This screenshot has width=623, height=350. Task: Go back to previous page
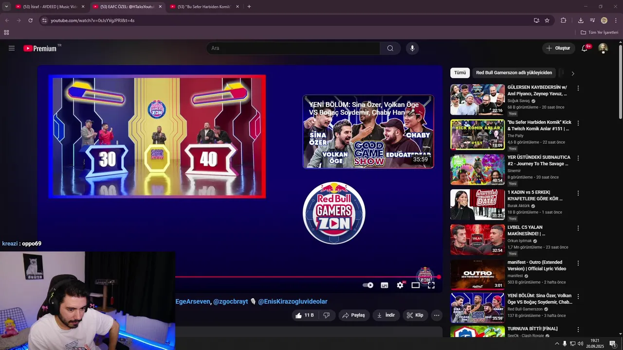coord(7,20)
